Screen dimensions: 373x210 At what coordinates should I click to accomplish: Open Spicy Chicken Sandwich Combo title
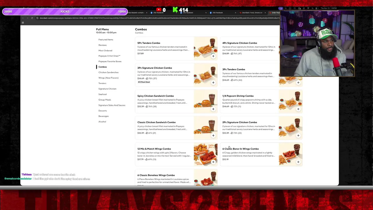click(156, 96)
